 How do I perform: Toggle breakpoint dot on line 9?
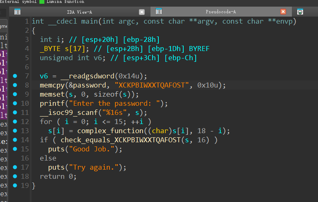(x=15, y=94)
